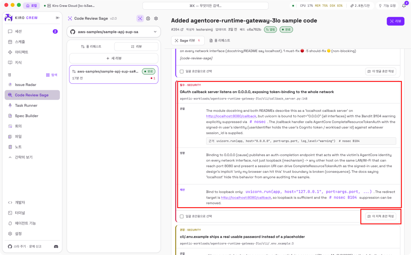Click the highlighted scan icon beside Code Review Sage v2.0

pyautogui.click(x=140, y=18)
